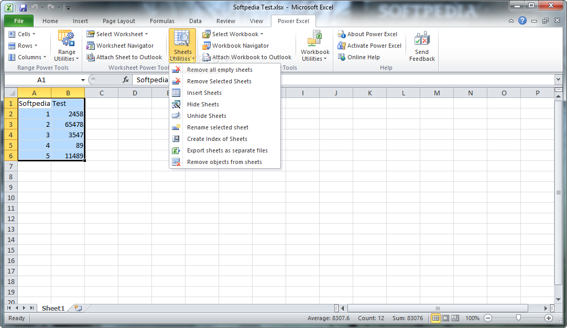Open the Name Box dropdown arrow
Viewport: 567px width, 328px height.
coord(83,80)
